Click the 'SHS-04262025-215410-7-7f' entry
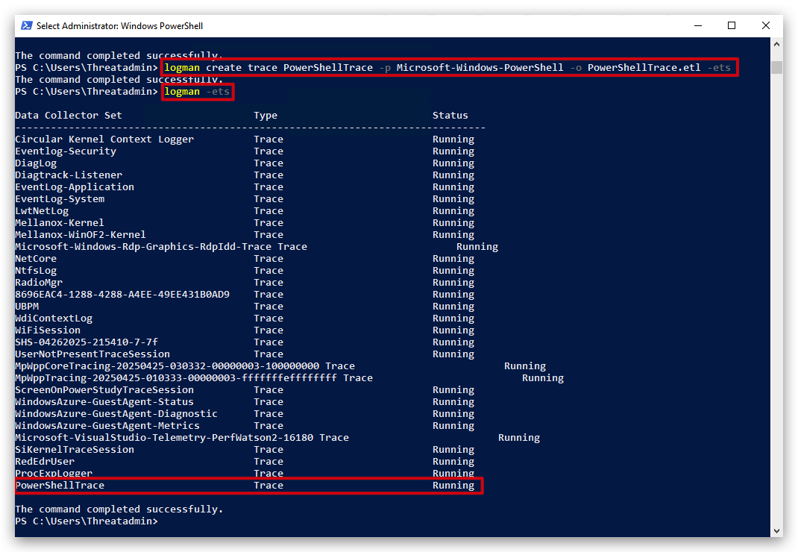The image size is (798, 552). (87, 342)
